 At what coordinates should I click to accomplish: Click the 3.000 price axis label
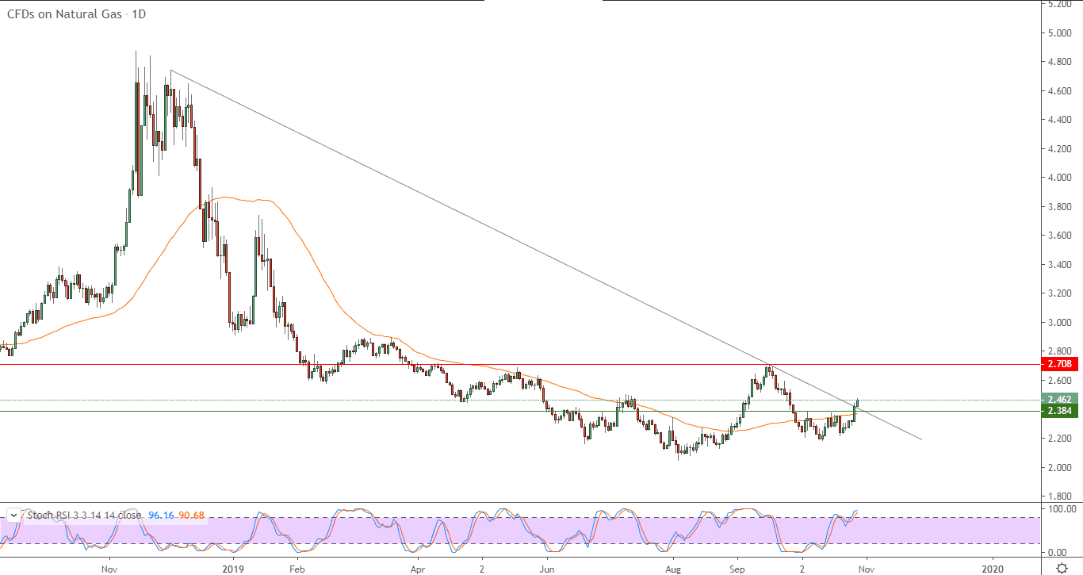[1060, 323]
